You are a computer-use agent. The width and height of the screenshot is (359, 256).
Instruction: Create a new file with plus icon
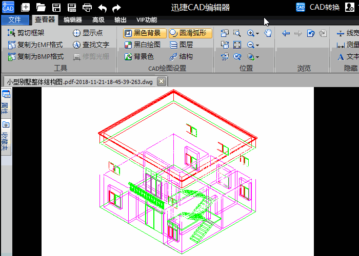[25, 7]
